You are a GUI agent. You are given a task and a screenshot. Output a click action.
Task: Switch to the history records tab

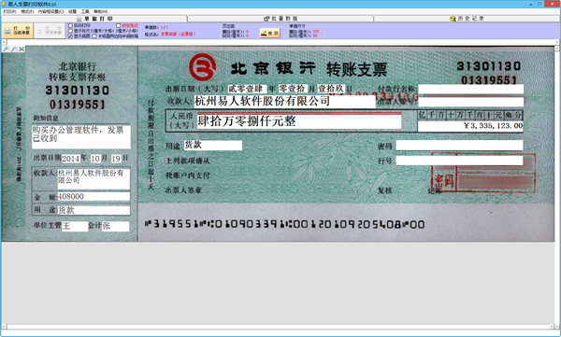467,19
